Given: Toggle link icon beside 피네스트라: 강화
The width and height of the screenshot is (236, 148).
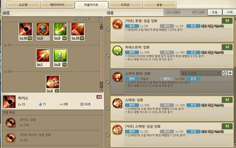Looking at the screenshot, I should (108, 56).
